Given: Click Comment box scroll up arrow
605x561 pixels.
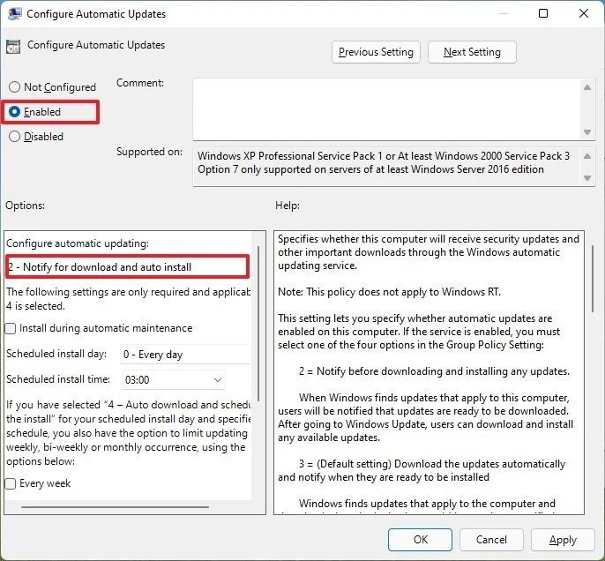Looking at the screenshot, I should coord(587,87).
